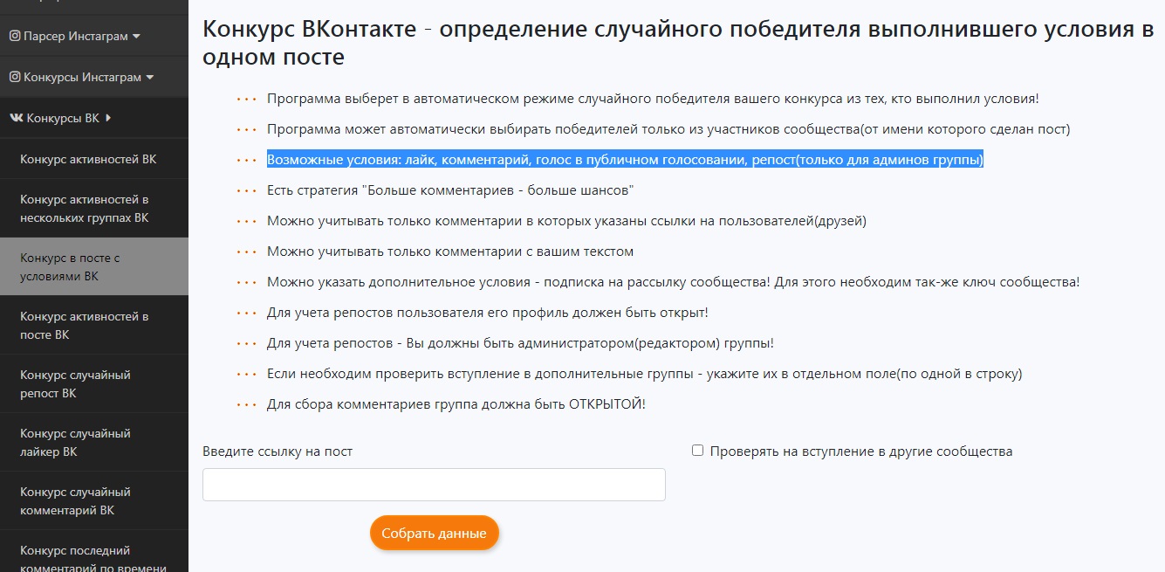
Task: Click the VK logo icon in sidebar
Action: pos(17,118)
